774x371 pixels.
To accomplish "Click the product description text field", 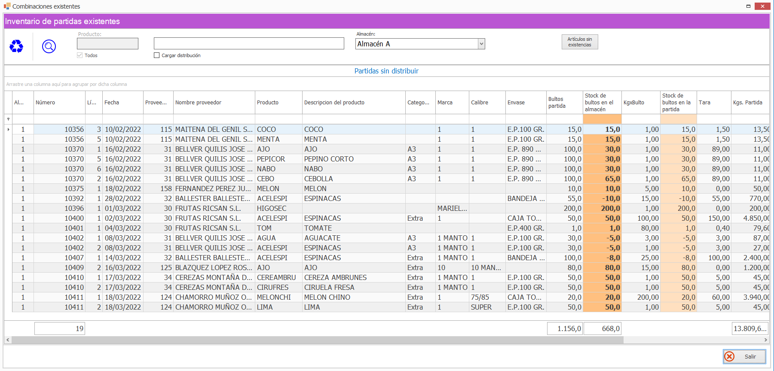I will pyautogui.click(x=249, y=43).
